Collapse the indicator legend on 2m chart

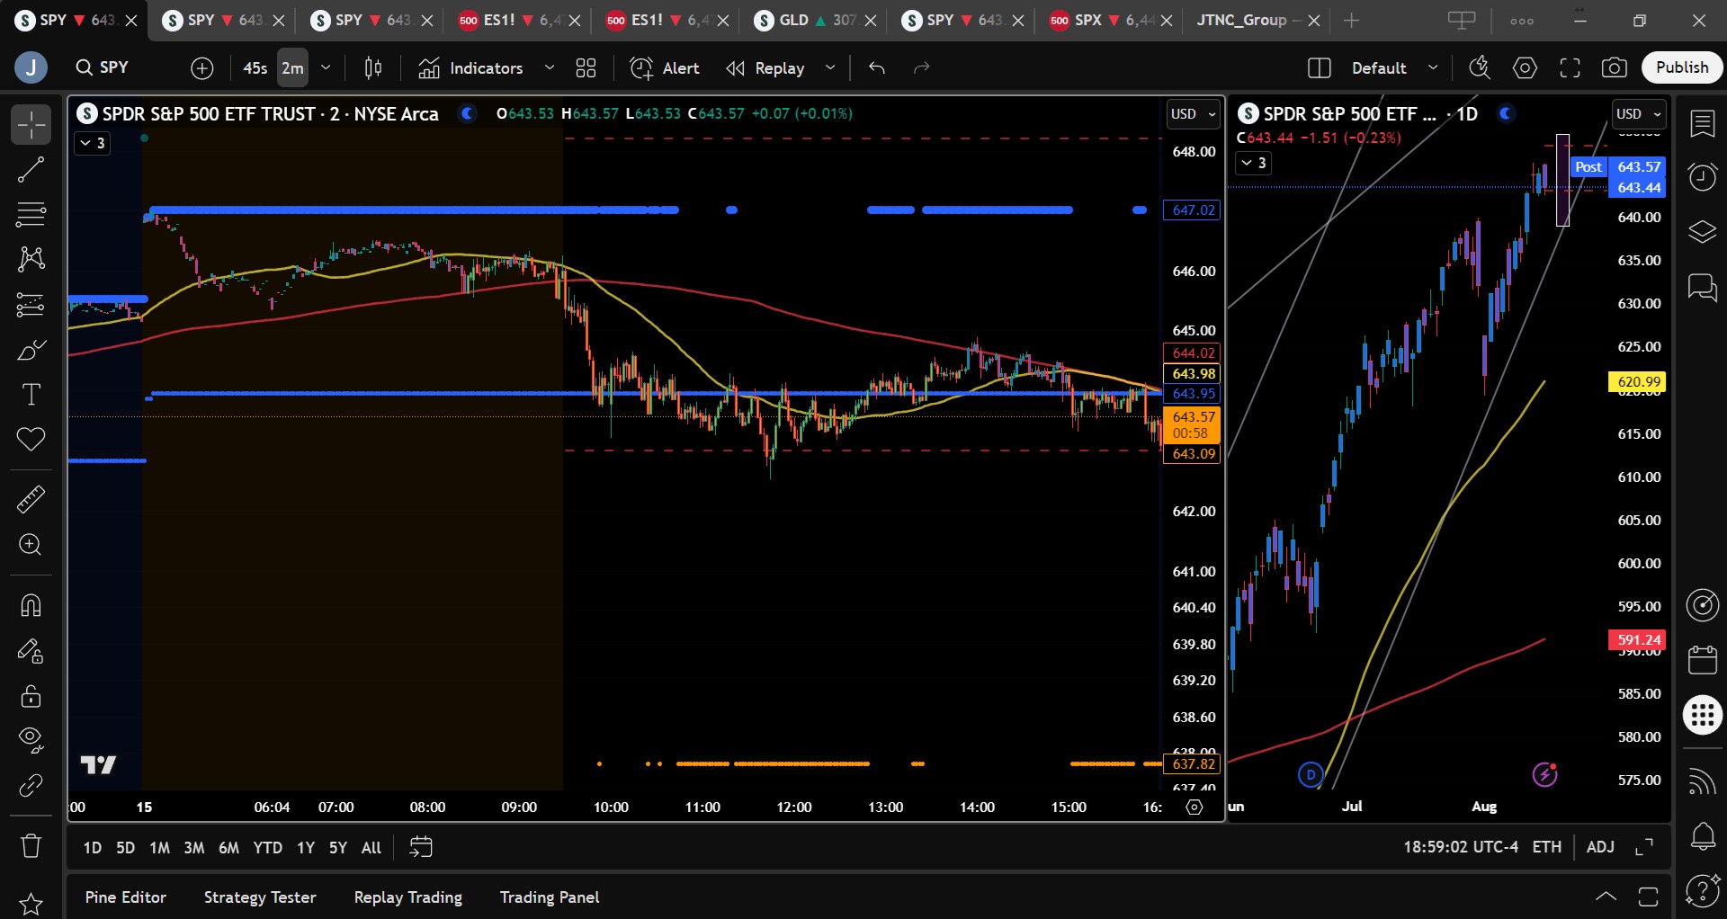point(92,143)
